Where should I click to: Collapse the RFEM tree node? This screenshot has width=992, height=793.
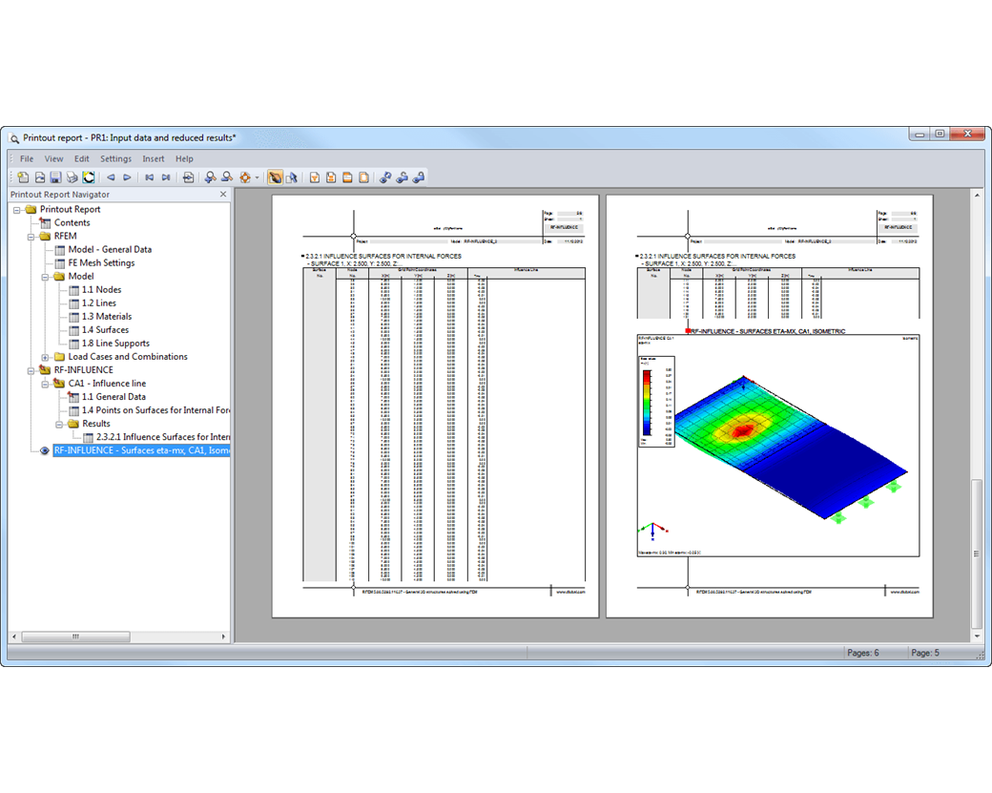(31, 237)
